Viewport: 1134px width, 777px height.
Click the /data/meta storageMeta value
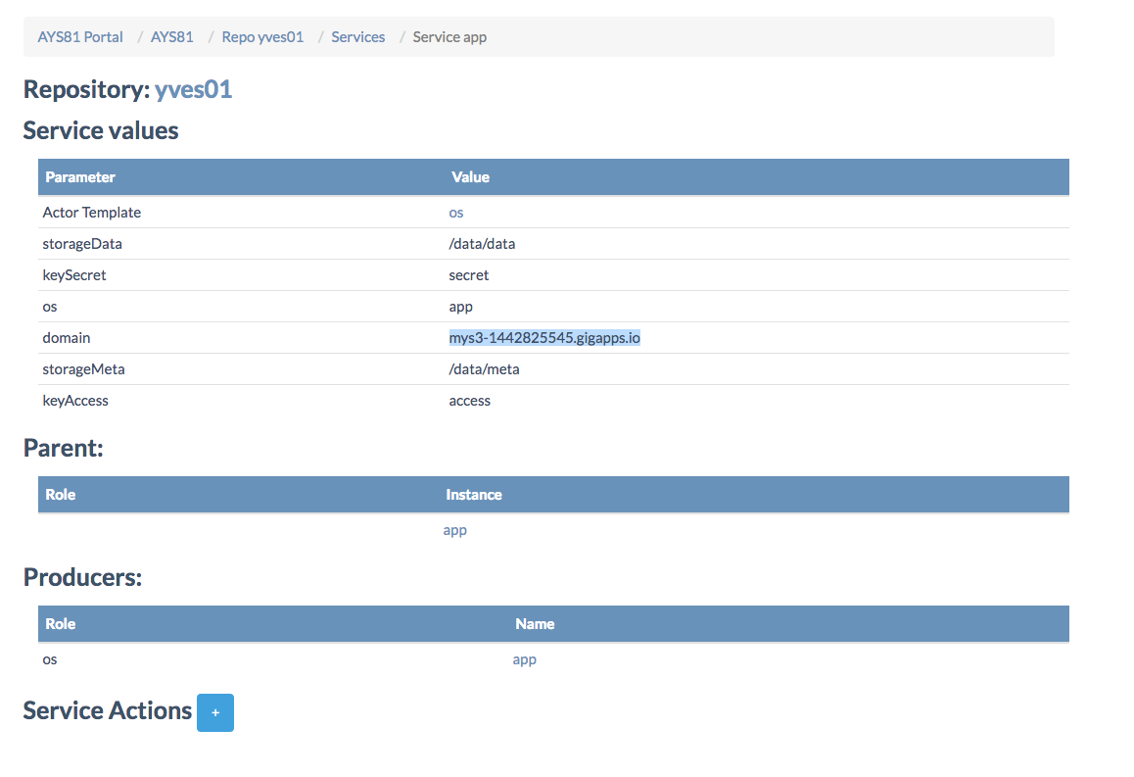(484, 369)
